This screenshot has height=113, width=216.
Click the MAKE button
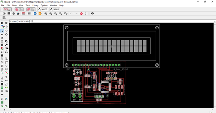coord(43,9)
